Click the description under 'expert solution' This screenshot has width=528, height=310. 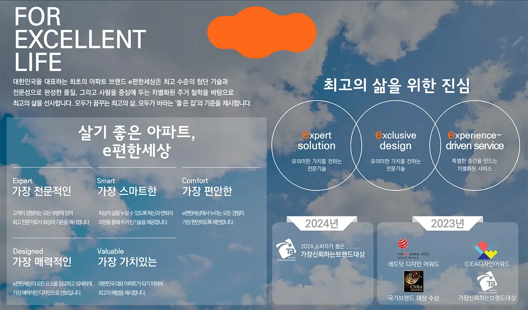317,165
